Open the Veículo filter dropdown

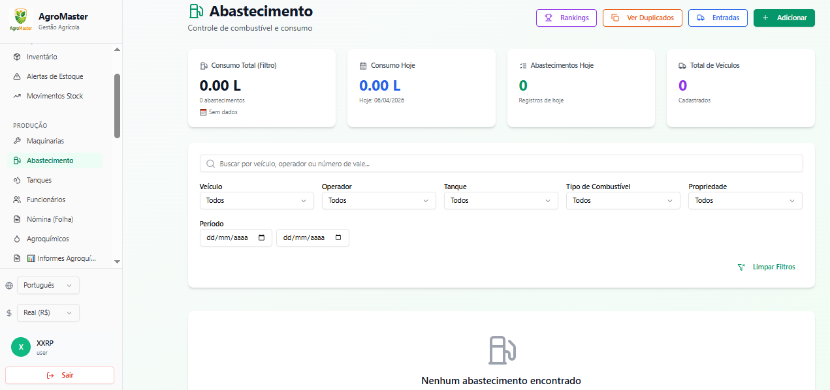click(x=256, y=201)
